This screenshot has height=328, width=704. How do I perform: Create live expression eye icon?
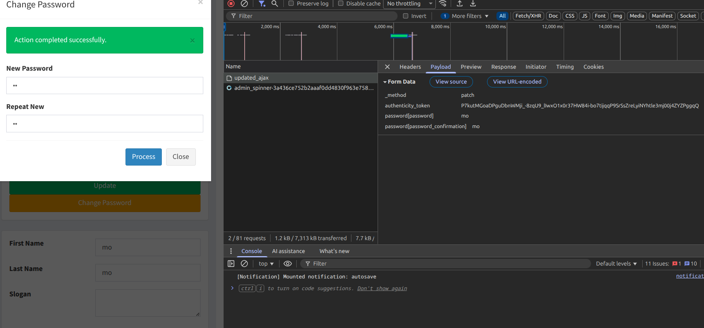click(x=288, y=264)
